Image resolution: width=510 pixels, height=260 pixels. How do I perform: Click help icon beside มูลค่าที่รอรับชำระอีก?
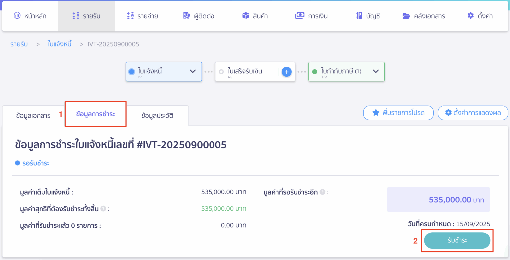click(322, 192)
